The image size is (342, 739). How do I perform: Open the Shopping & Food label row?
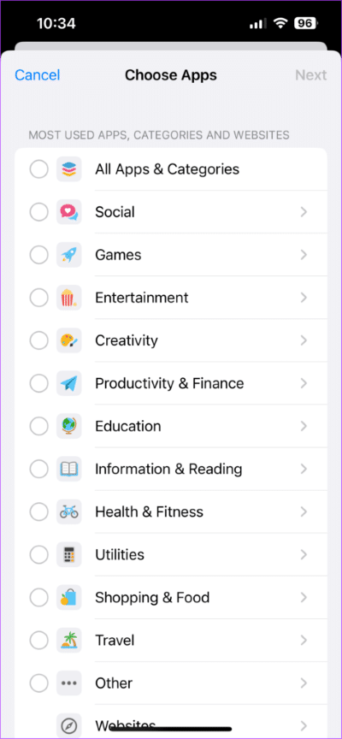click(x=171, y=598)
